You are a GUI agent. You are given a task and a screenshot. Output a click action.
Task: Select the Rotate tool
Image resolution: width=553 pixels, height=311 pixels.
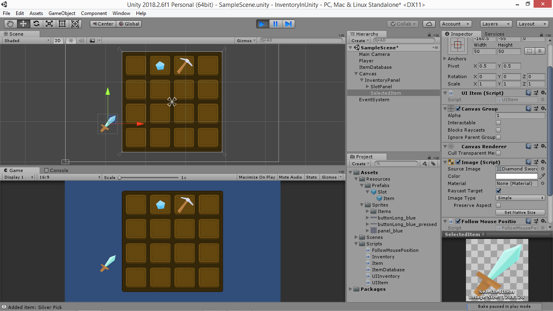tap(36, 23)
